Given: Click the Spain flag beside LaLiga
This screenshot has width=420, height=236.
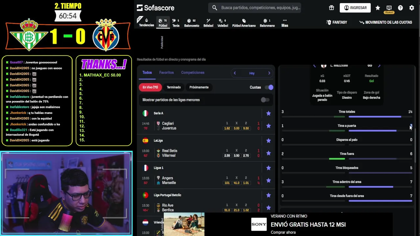Looking at the screenshot, I should (x=145, y=140).
